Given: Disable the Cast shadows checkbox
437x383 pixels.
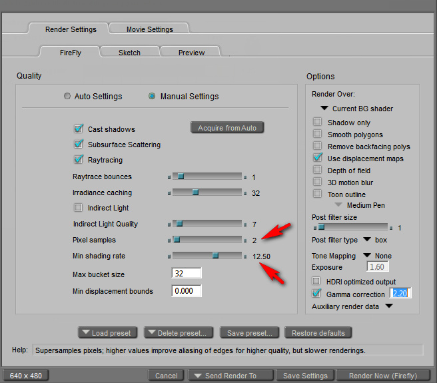Looking at the screenshot, I should [x=79, y=129].
